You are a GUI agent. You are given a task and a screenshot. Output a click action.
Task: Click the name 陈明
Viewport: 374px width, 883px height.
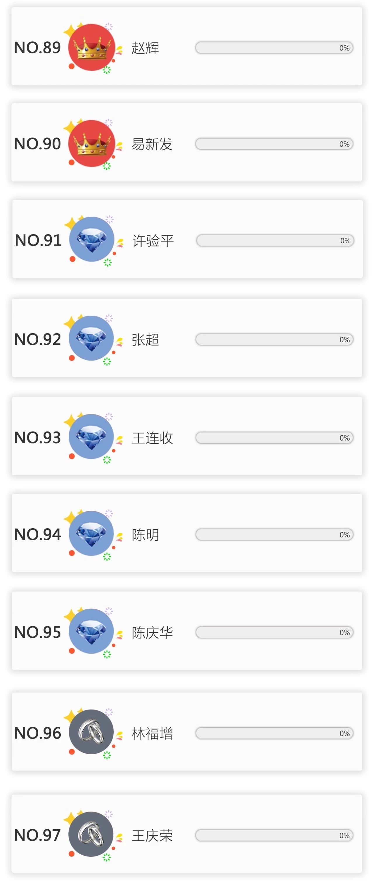point(145,535)
